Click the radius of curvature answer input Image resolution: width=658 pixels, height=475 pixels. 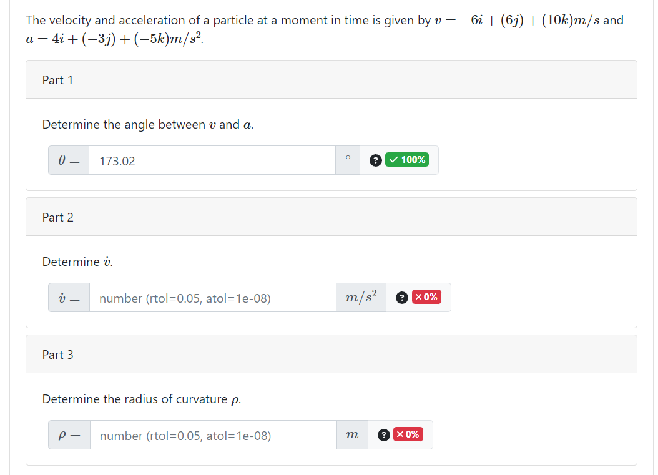point(212,434)
